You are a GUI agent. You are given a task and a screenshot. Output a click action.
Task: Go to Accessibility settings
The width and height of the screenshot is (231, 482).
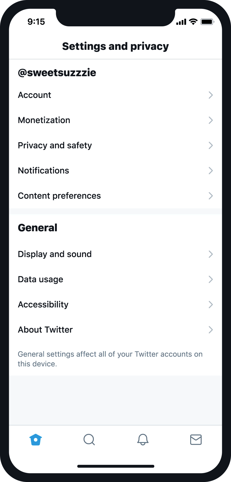[x=43, y=305]
